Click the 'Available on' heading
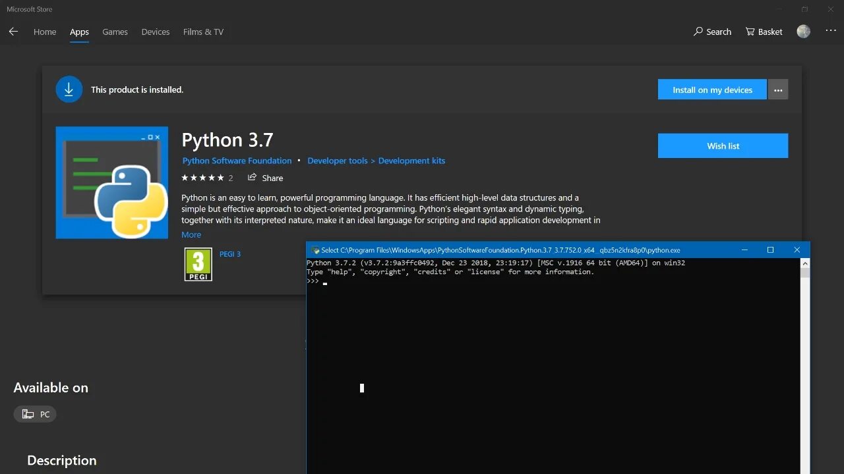 [x=51, y=388]
